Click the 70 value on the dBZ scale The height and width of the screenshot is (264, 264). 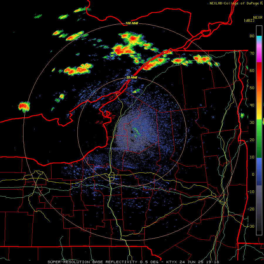pos(252,53)
